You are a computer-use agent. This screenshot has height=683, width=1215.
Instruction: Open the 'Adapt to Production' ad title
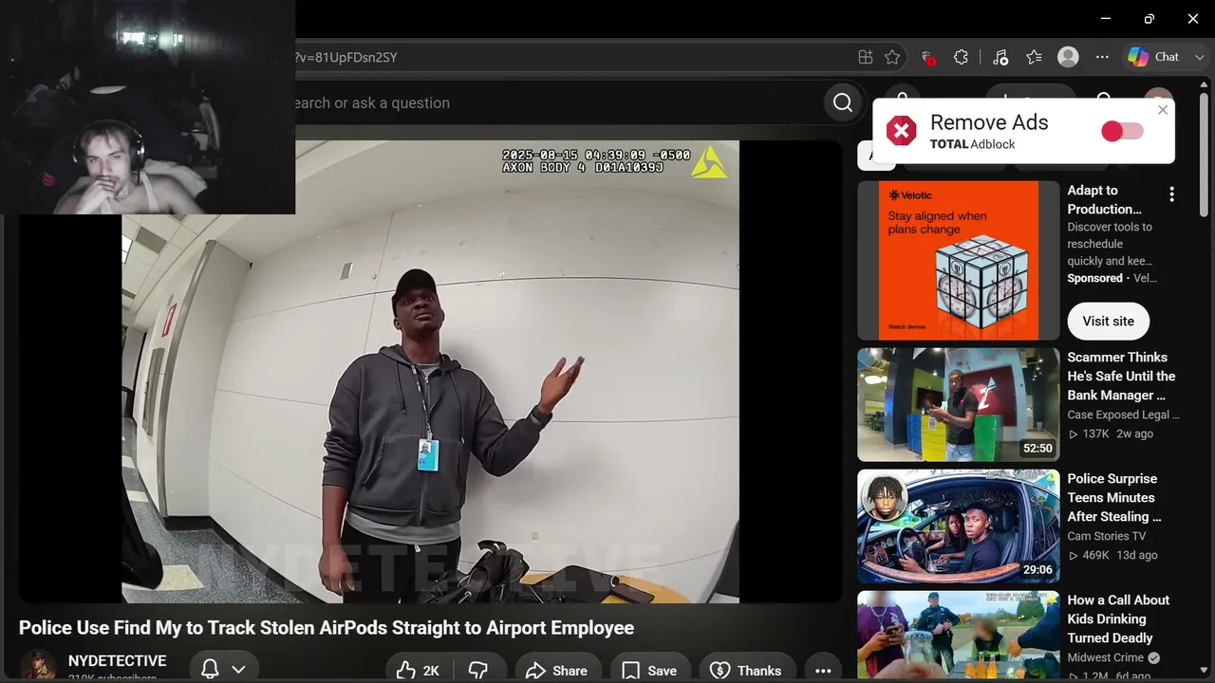[x=1105, y=199]
